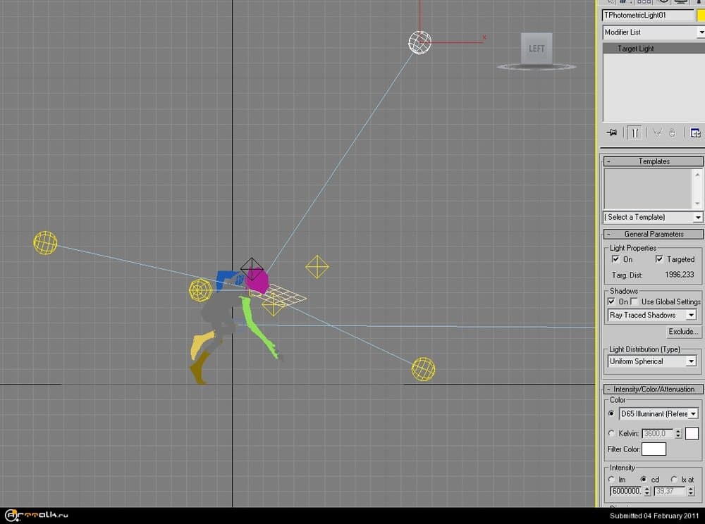Click the Exclude... button
Viewport: 705px width, 524px height.
tap(684, 332)
